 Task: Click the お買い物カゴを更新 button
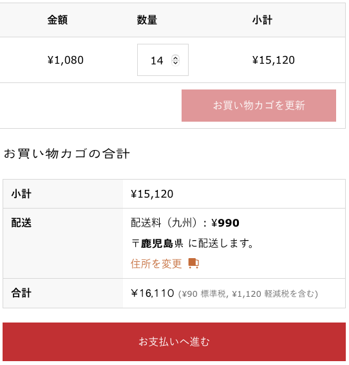click(259, 106)
